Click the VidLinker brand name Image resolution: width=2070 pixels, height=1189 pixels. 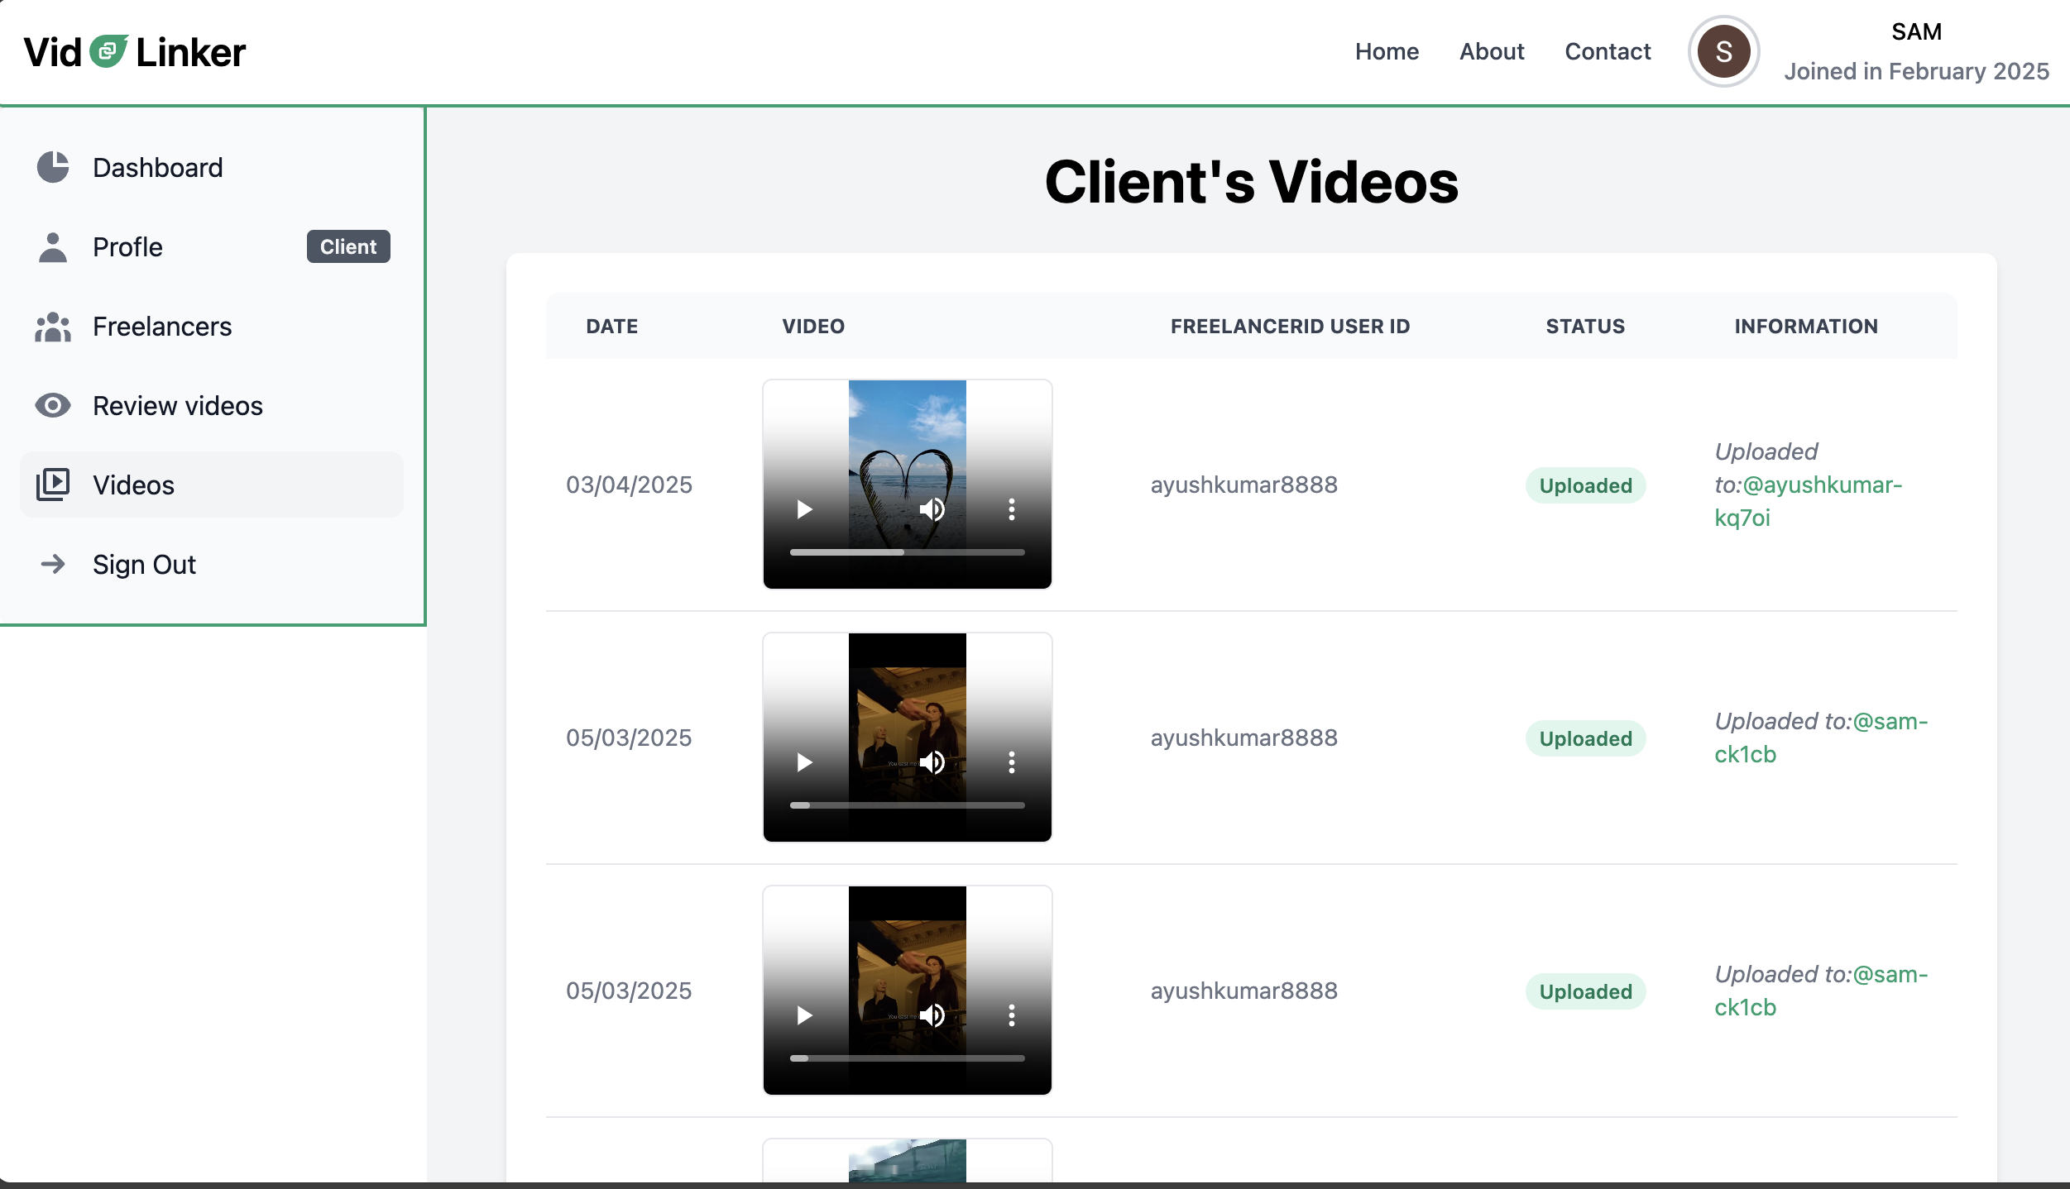pyautogui.click(x=134, y=51)
